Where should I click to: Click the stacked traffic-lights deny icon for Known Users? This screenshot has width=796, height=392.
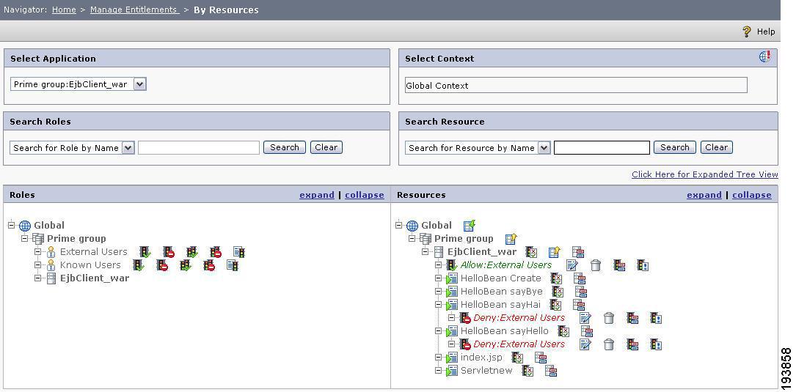(x=209, y=265)
